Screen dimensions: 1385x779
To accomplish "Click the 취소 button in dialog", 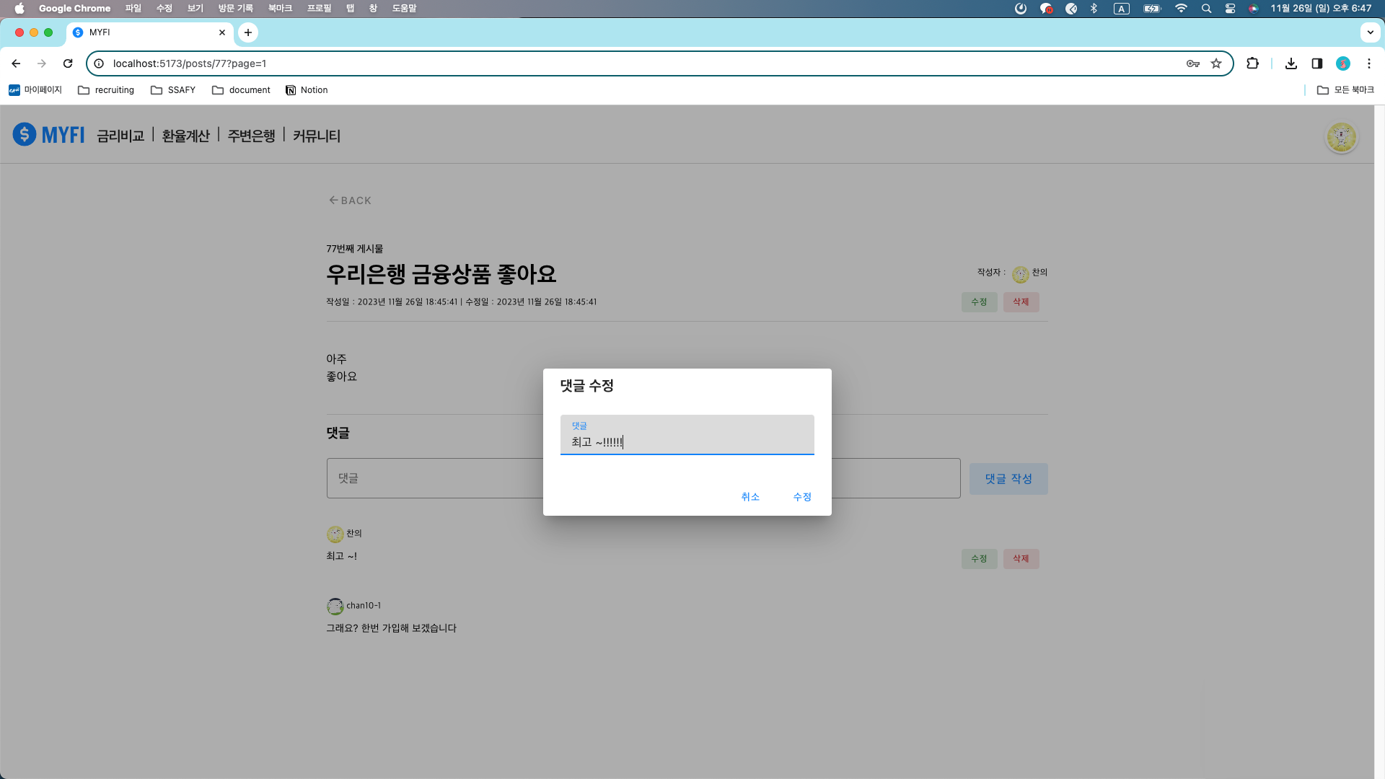I will [x=750, y=496].
